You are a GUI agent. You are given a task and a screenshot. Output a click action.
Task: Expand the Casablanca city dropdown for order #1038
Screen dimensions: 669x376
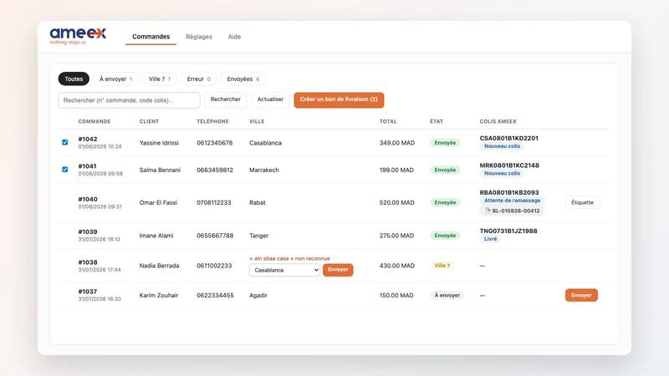[284, 270]
